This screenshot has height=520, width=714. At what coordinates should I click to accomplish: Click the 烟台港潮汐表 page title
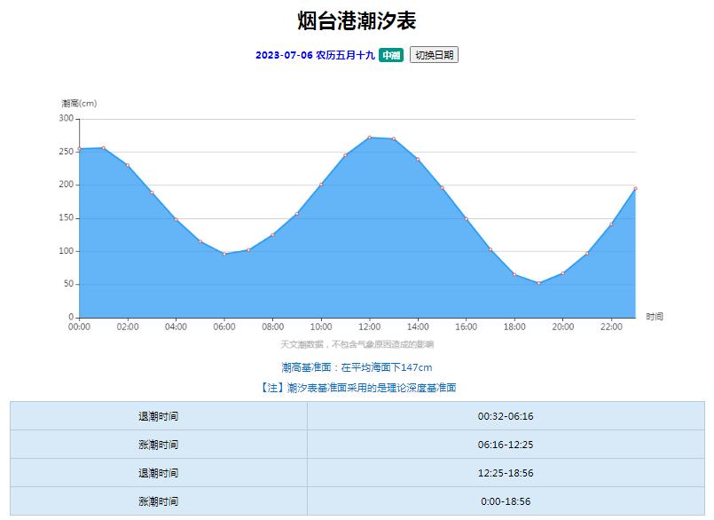click(357, 20)
